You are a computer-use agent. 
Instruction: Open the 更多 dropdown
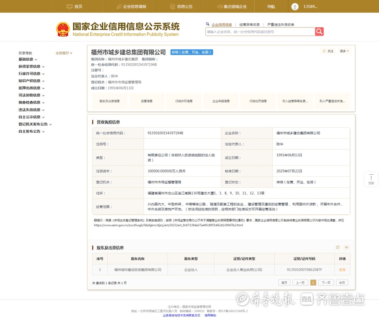[x=344, y=51]
